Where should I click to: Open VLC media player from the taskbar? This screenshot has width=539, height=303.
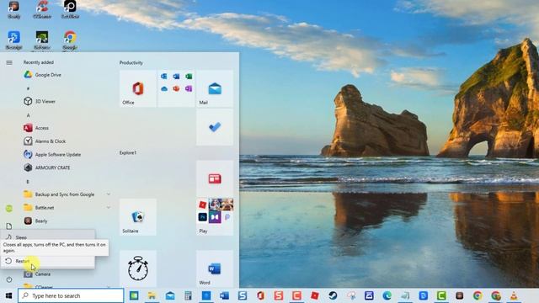pyautogui.click(x=514, y=295)
